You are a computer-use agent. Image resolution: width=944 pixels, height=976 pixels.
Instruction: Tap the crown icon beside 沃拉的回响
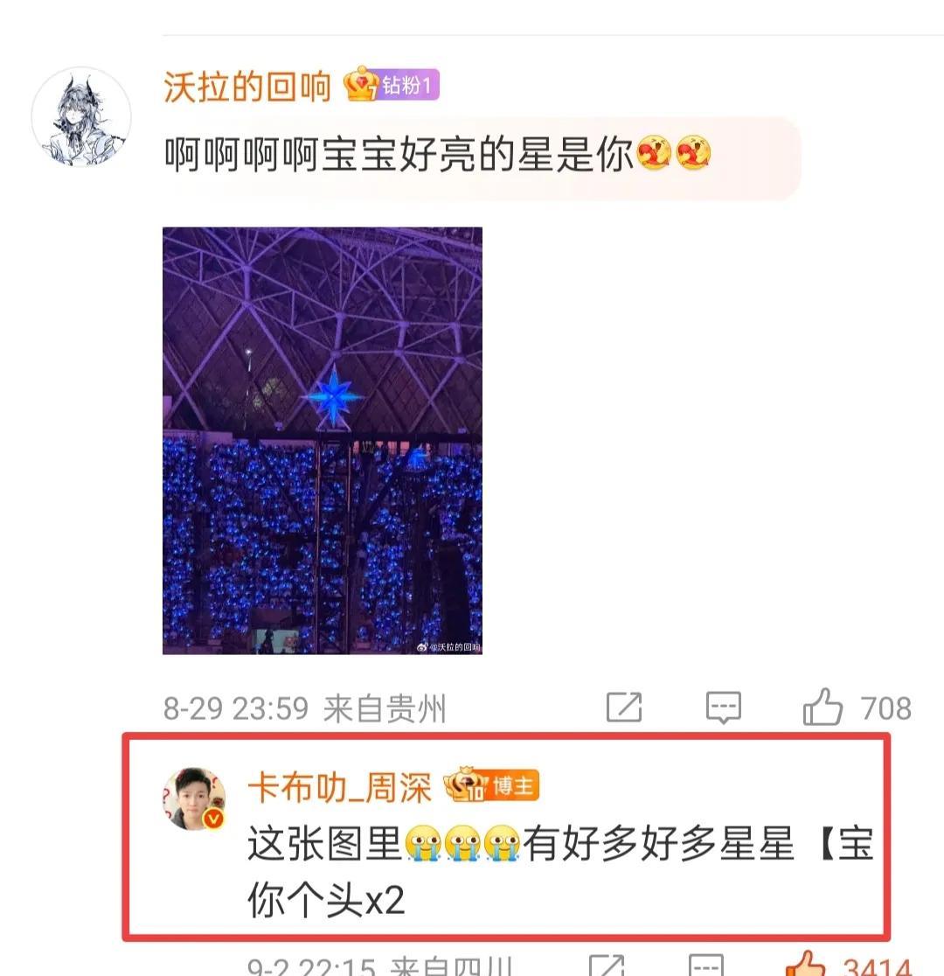click(362, 84)
